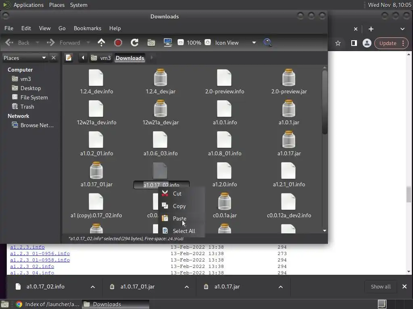Select c0.0.12a_dev2.info file icon
The width and height of the screenshot is (413, 309).
coord(288,201)
